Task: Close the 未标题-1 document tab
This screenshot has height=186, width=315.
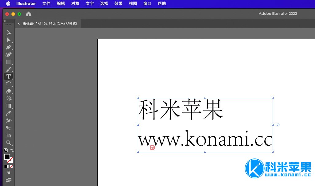Action: (x=19, y=24)
